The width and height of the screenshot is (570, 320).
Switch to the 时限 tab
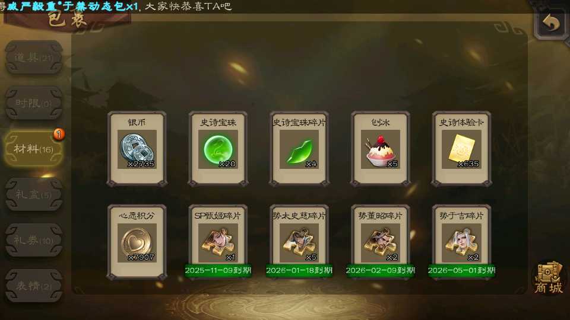point(34,103)
